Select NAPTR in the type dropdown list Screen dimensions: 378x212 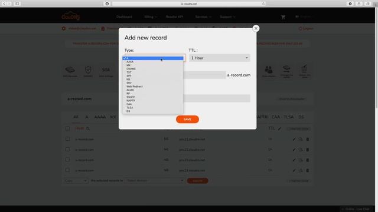click(153, 101)
